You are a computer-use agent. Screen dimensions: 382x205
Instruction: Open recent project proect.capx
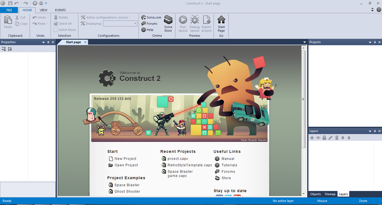[x=175, y=158]
